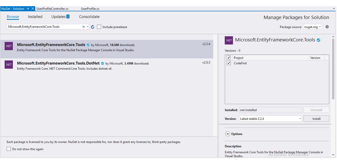Click the Install button
Image resolution: width=337 pixels, height=166 pixels.
pos(316,119)
